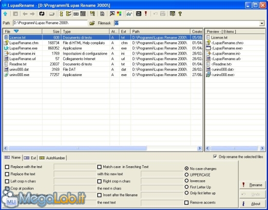Click the two-column view toolbar icon
This screenshot has width=268, height=210.
(76, 14)
